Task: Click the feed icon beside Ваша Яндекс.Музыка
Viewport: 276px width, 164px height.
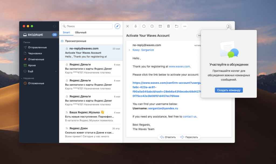Action: point(67,112)
